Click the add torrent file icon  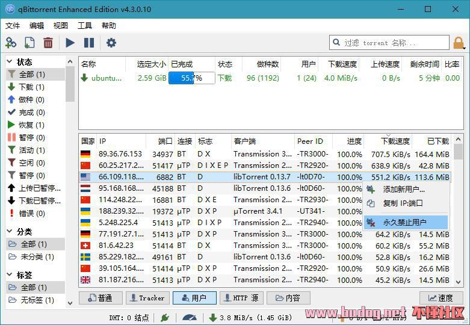click(29, 43)
